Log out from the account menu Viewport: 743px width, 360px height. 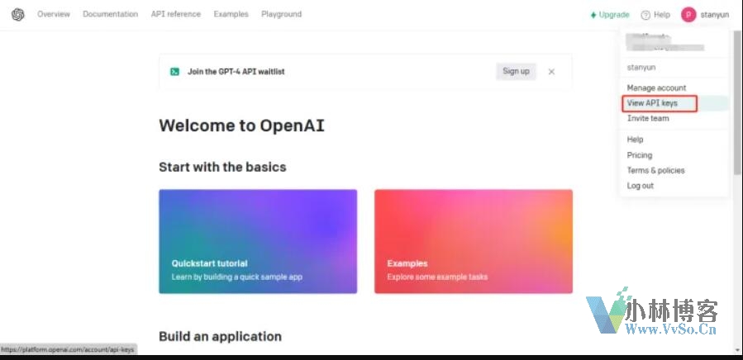pyautogui.click(x=641, y=186)
